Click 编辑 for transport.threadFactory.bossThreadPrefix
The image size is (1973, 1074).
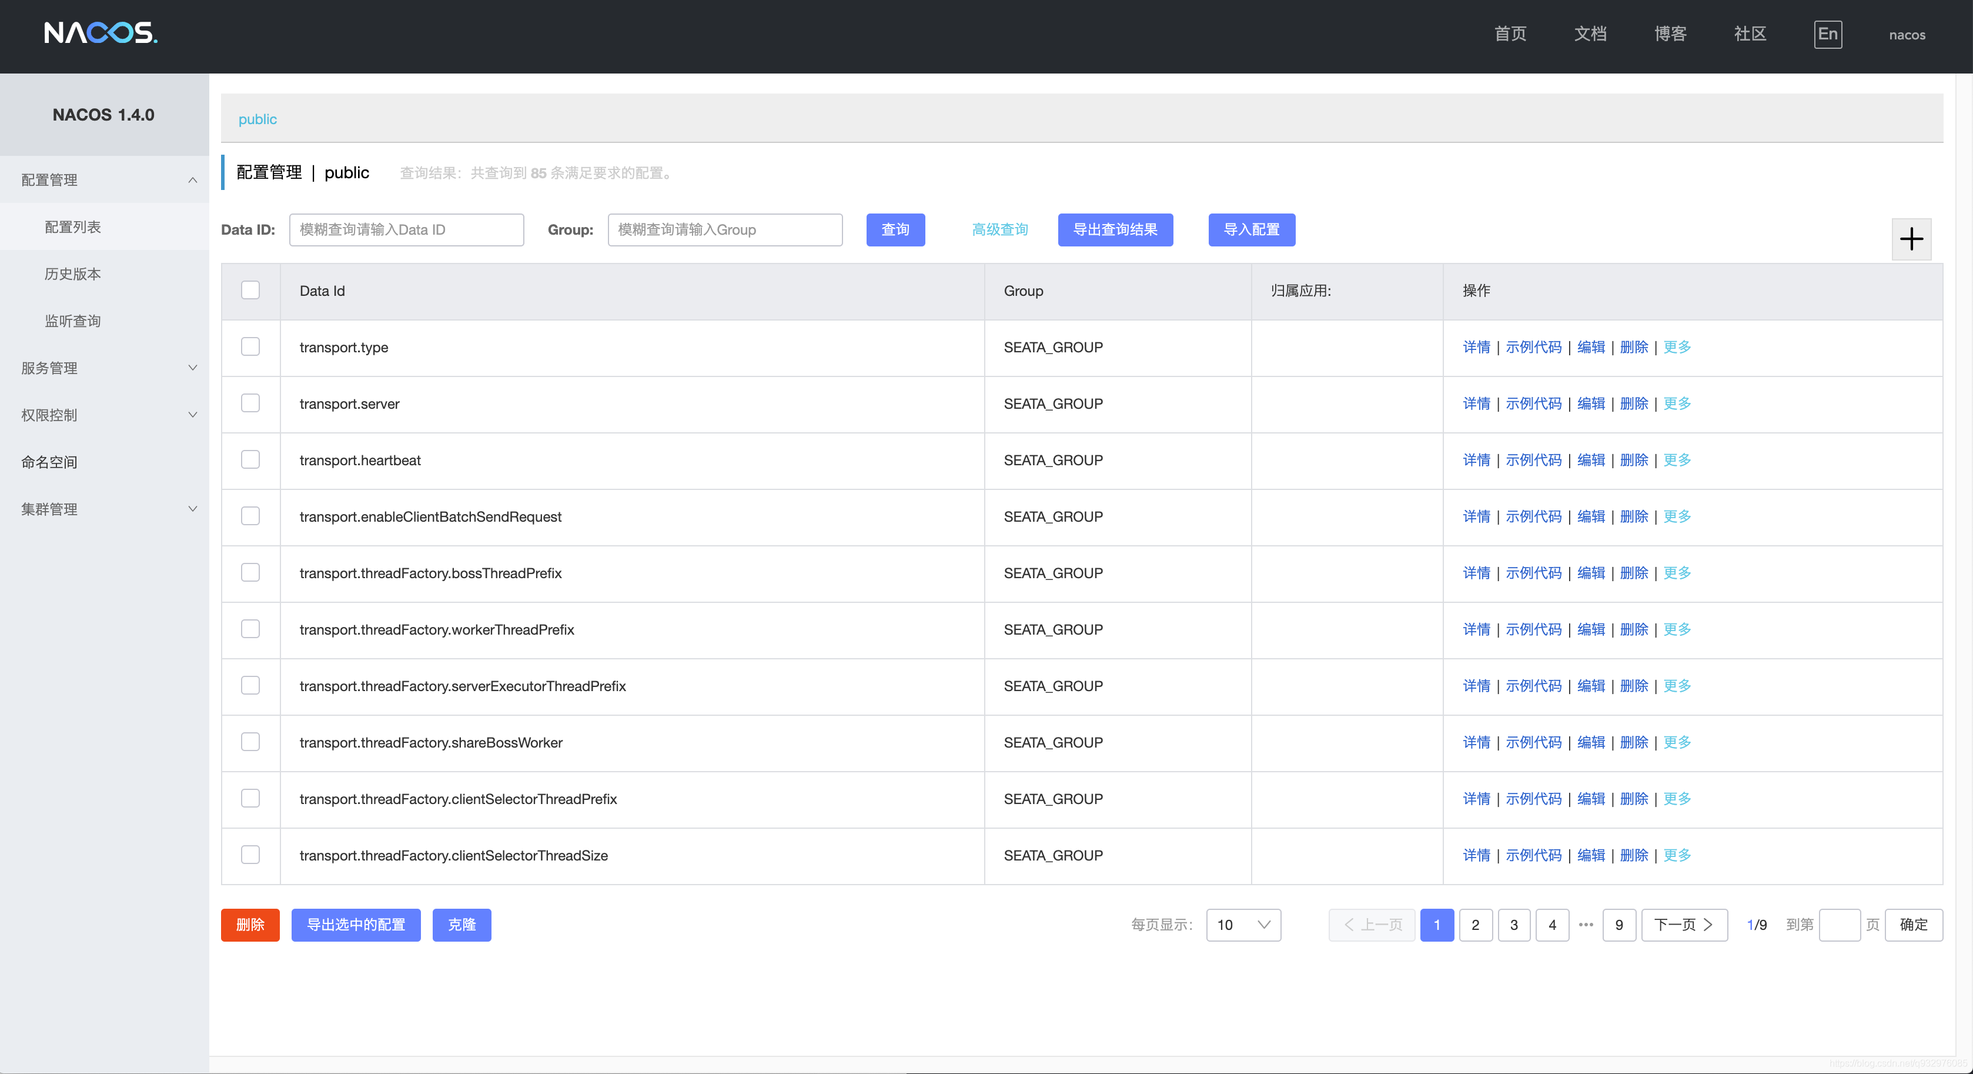[x=1591, y=573]
